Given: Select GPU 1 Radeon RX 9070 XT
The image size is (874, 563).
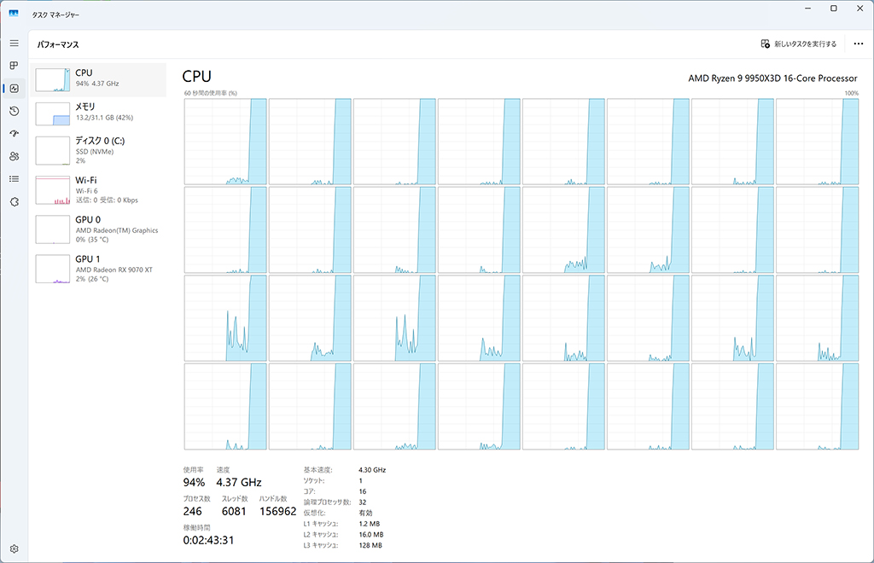Looking at the screenshot, I should point(98,269).
